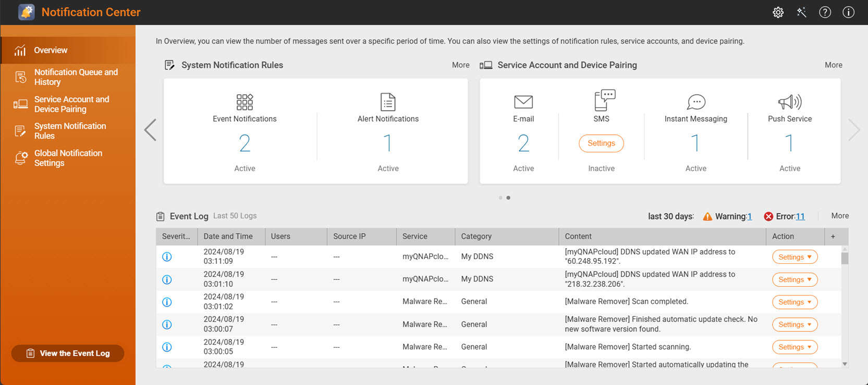The width and height of the screenshot is (868, 385).
Task: Click E-mail active count 2
Action: 523,143
